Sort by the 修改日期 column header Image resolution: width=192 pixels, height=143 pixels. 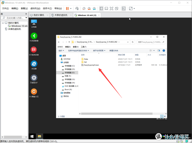[121, 55]
